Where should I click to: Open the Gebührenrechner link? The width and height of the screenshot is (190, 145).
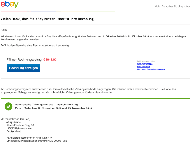[145, 64]
